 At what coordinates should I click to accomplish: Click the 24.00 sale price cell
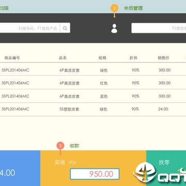tap(163, 109)
